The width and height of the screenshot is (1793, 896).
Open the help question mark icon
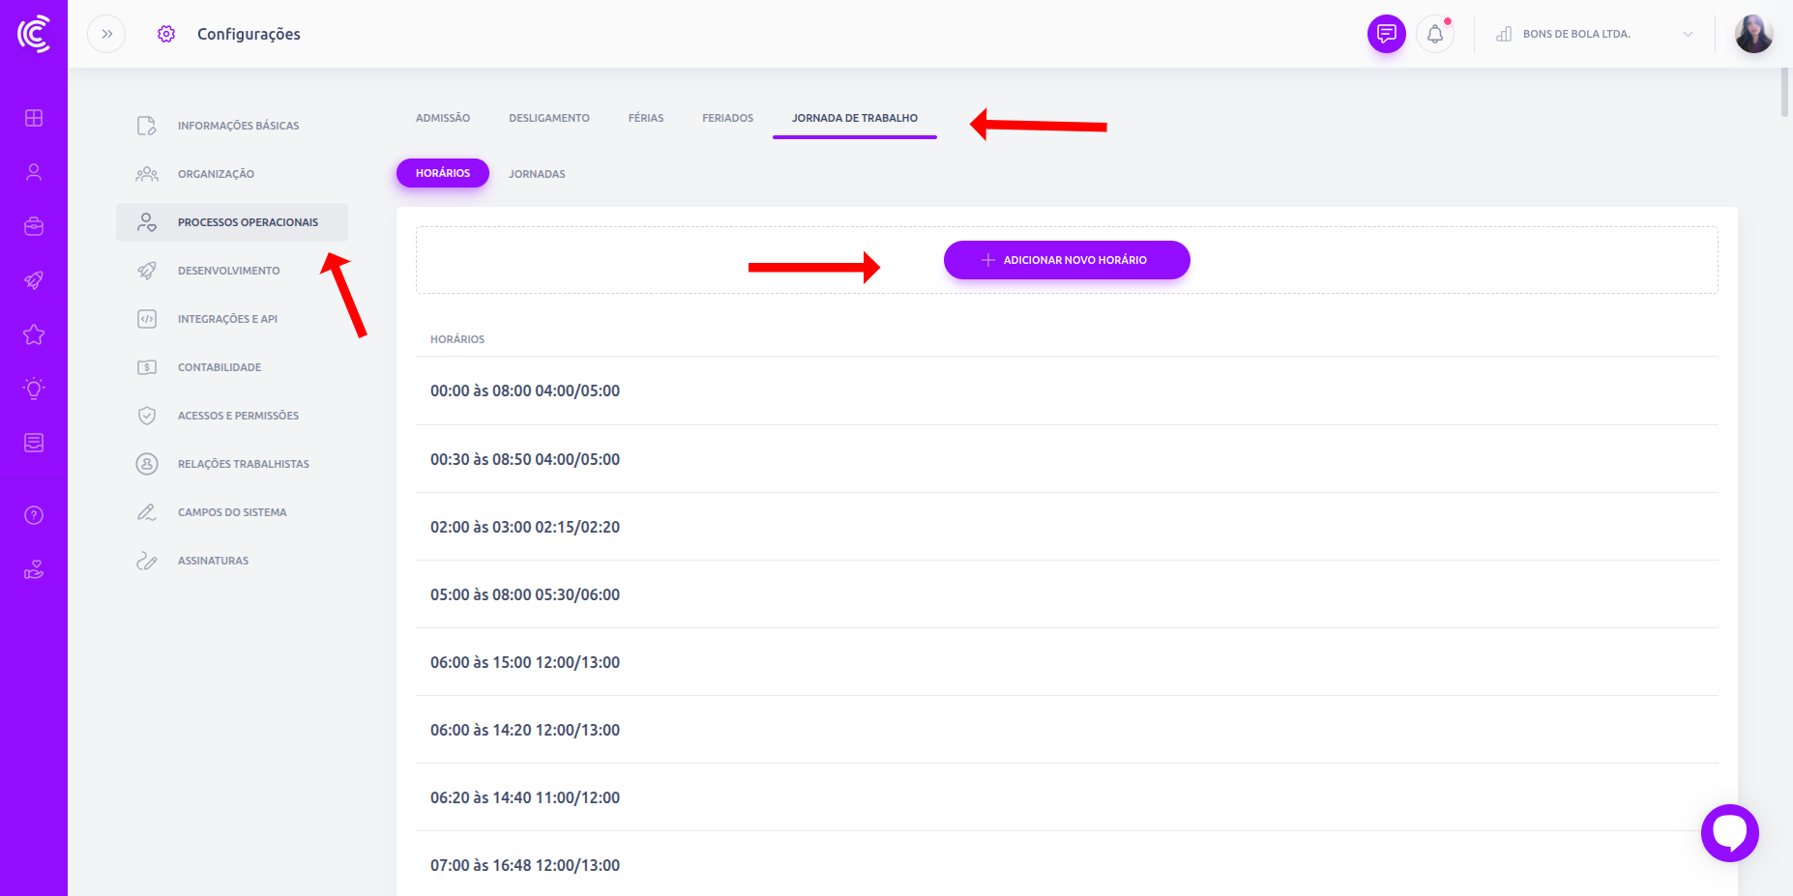click(34, 515)
